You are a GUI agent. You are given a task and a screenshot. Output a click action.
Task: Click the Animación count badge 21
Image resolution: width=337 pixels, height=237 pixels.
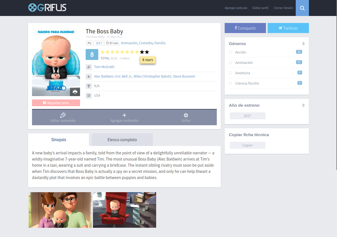point(299,62)
